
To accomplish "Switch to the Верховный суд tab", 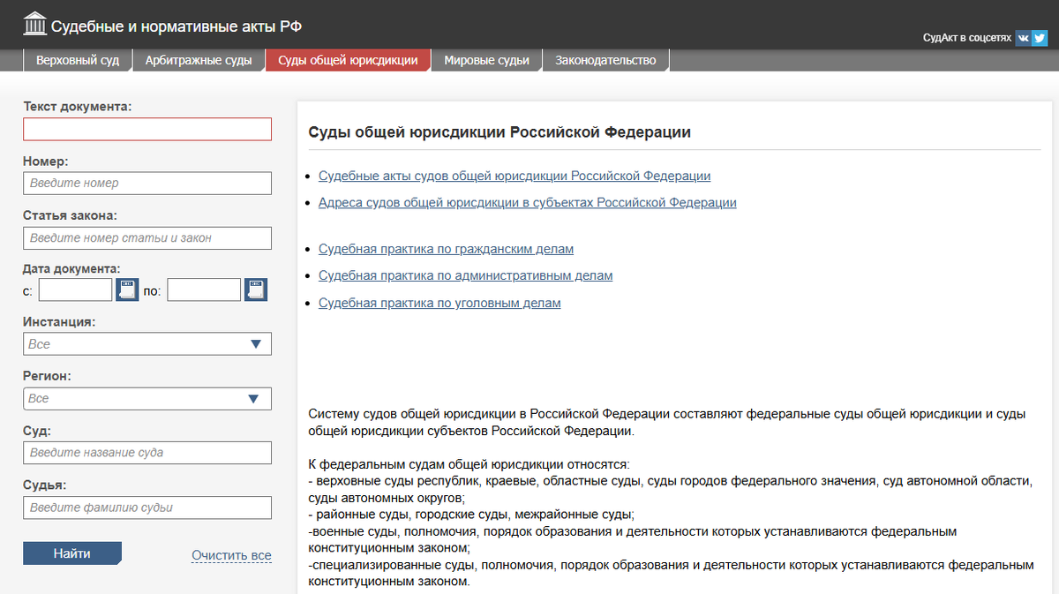I will 78,60.
